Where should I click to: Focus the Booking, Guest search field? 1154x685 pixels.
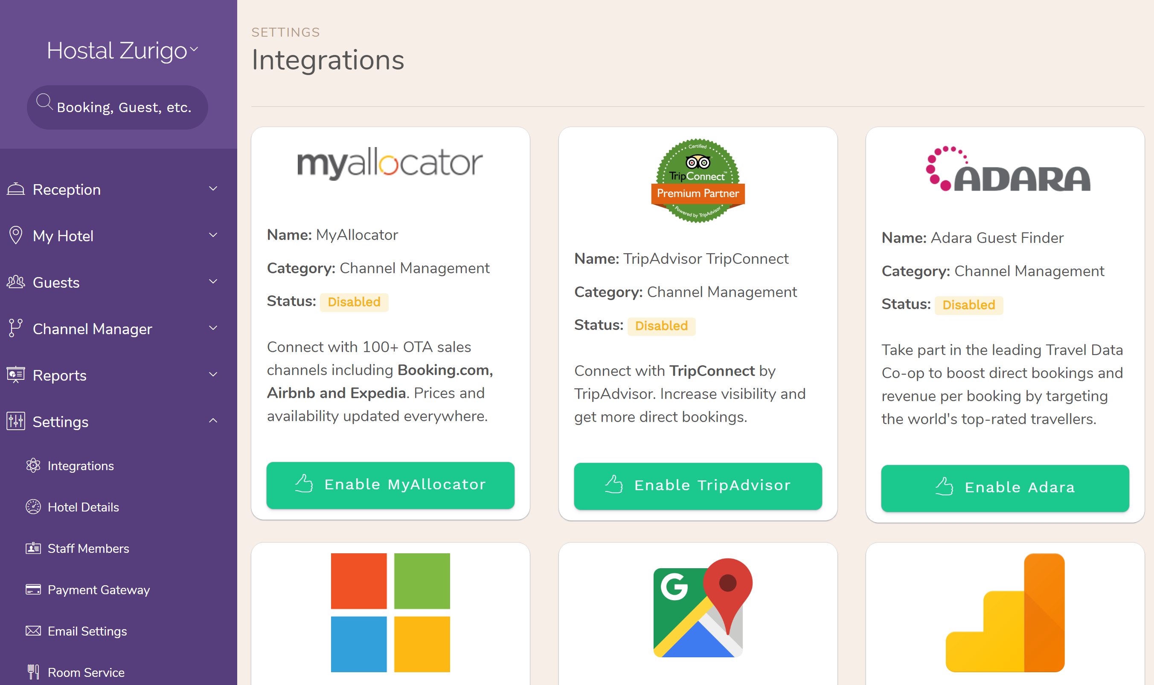pyautogui.click(x=117, y=107)
